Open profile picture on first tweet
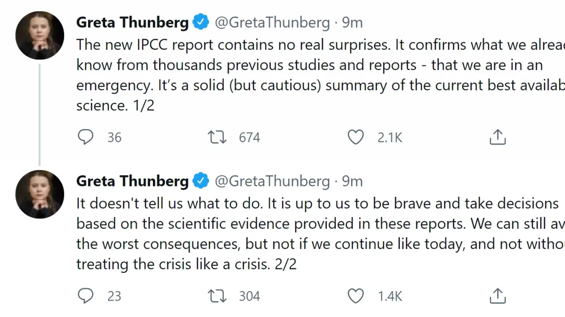565x317 pixels. tap(40, 35)
